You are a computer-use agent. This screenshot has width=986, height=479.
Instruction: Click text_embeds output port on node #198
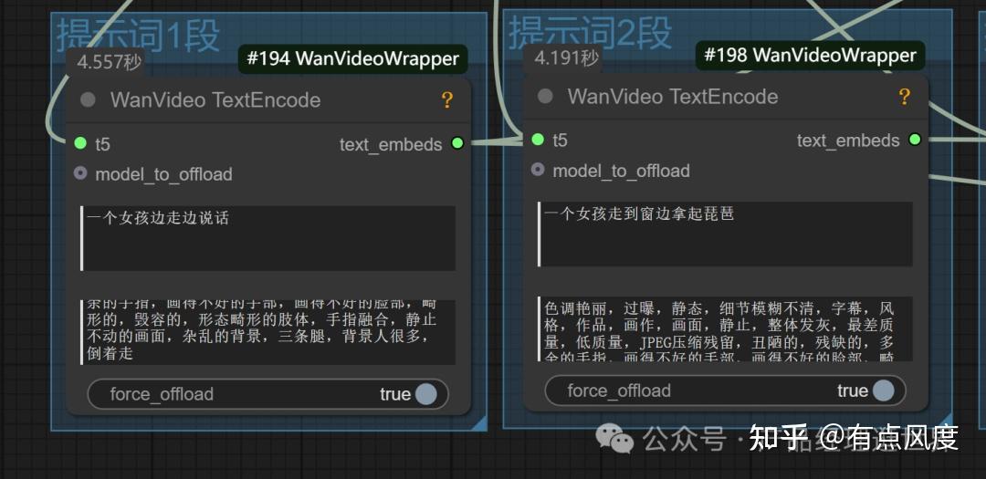click(915, 140)
